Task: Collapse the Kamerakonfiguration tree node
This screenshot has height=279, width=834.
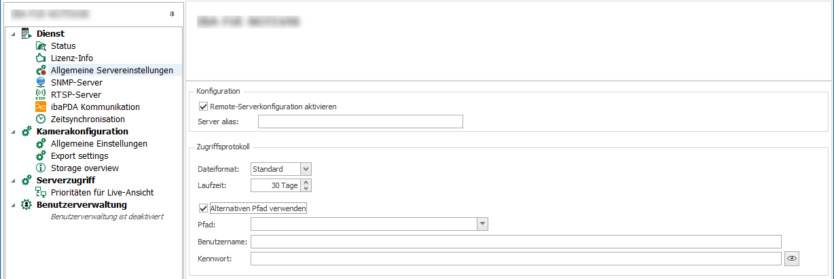Action: click(14, 132)
